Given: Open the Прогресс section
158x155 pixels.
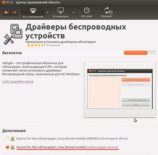Looking at the screenshot, I should tap(107, 13).
